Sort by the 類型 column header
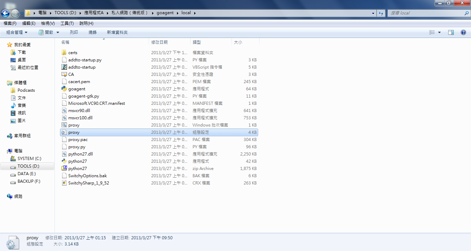This screenshot has height=251, width=471. click(x=211, y=42)
